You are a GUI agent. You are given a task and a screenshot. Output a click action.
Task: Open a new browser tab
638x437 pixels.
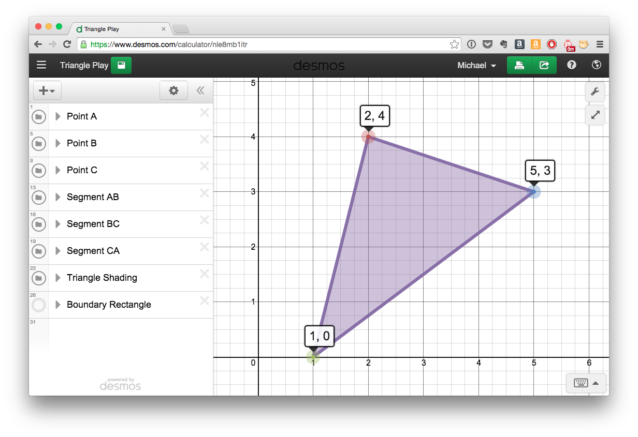click(x=181, y=29)
